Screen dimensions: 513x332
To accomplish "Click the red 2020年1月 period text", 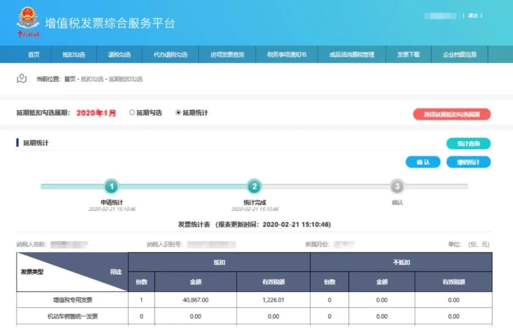I will 96,113.
